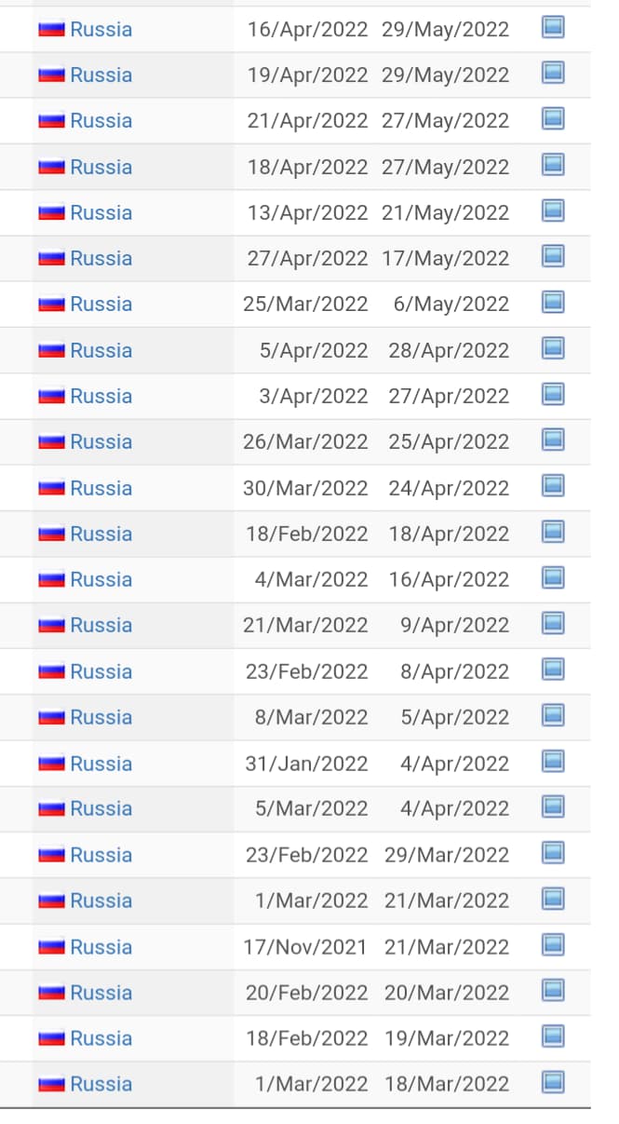Open the Russia link dated 8/Mar/2022

point(101,717)
